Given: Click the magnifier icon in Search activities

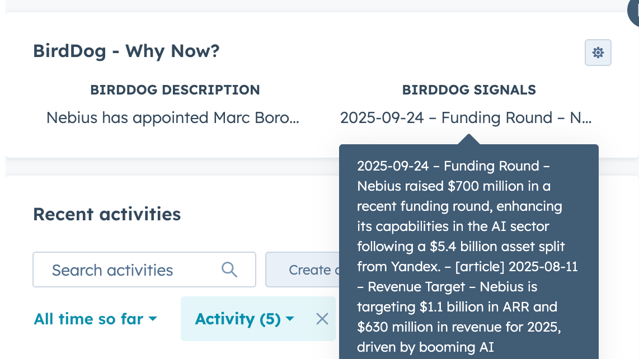Looking at the screenshot, I should [x=229, y=270].
